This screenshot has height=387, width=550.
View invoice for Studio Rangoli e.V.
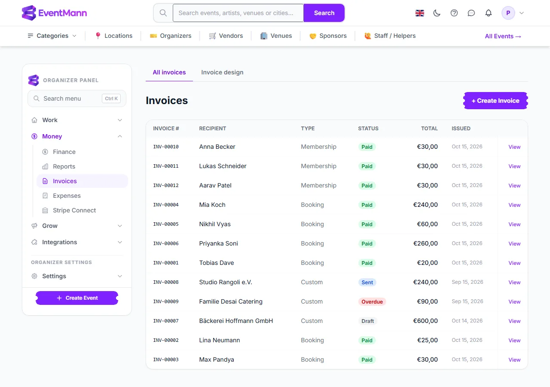pyautogui.click(x=514, y=283)
